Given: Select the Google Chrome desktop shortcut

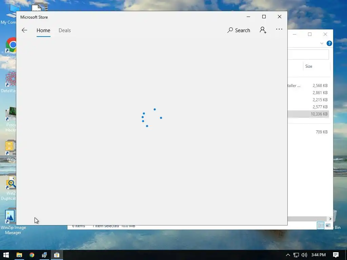Looking at the screenshot, I should [x=10, y=50].
